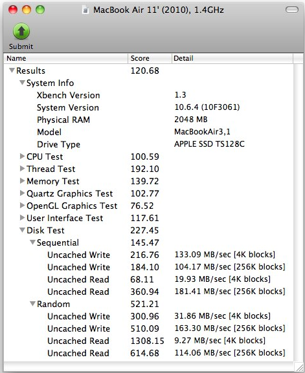
Task: Click the Xbench version value 1.3
Action: coord(180,95)
